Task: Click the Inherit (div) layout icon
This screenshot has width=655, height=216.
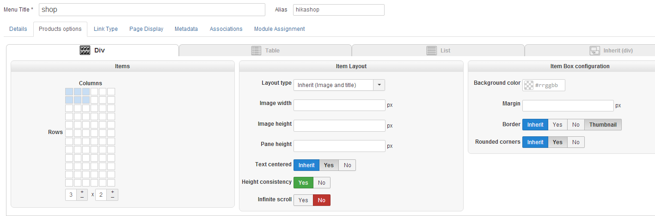Action: 595,51
